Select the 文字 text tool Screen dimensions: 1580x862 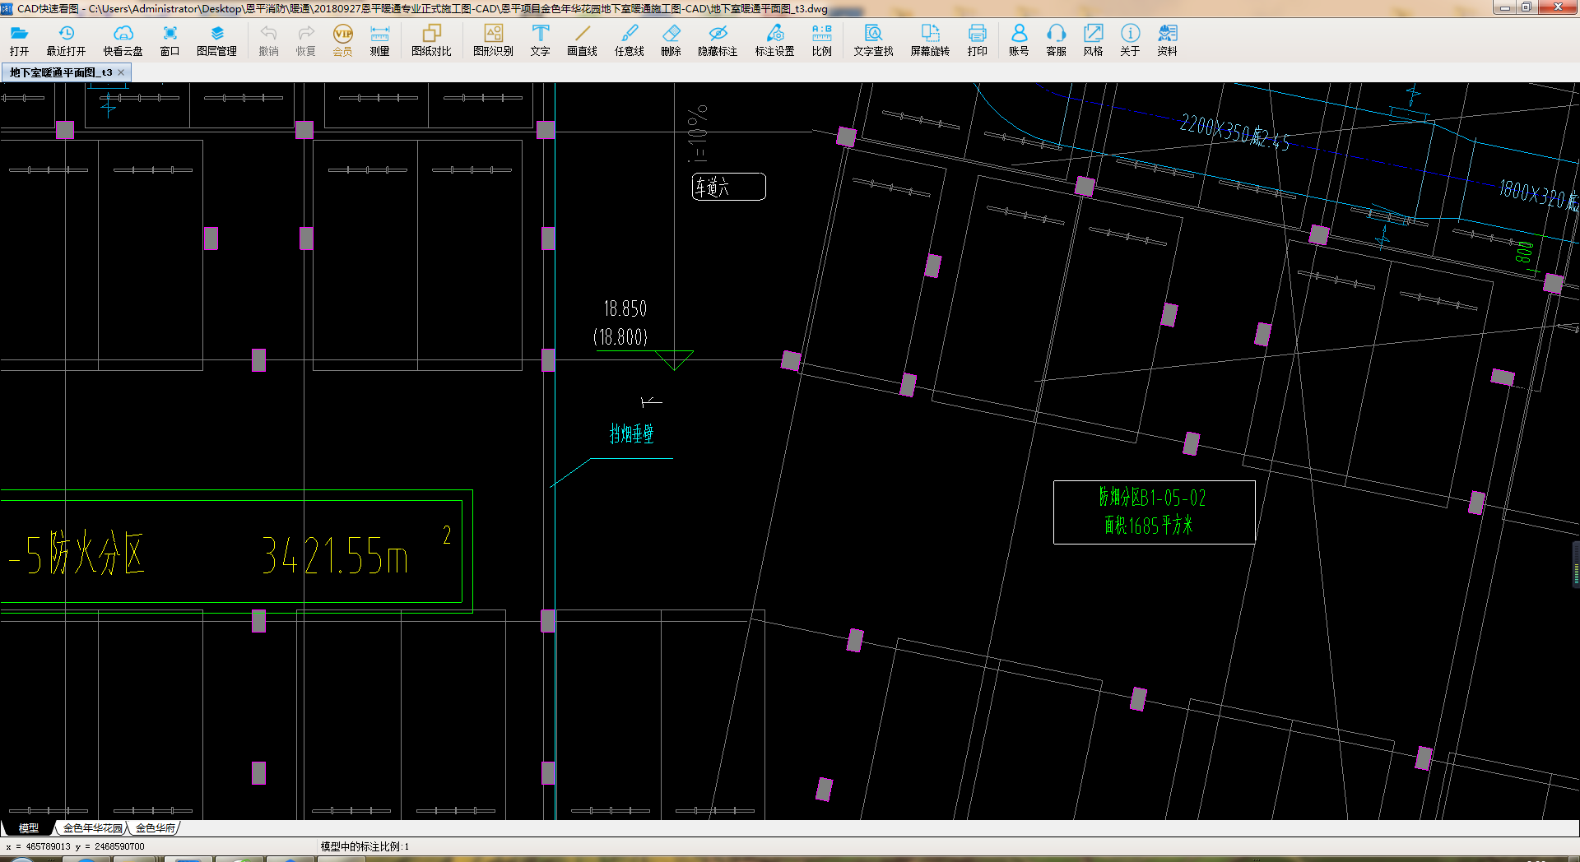(540, 40)
